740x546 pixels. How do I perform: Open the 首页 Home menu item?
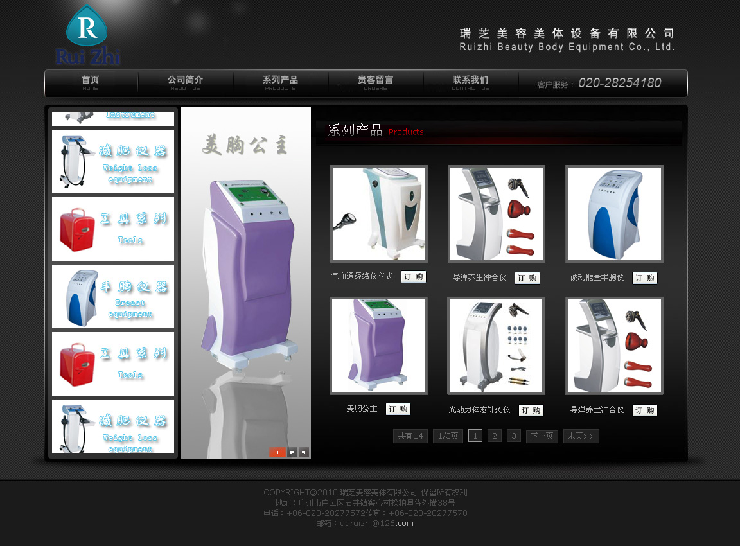click(x=91, y=83)
